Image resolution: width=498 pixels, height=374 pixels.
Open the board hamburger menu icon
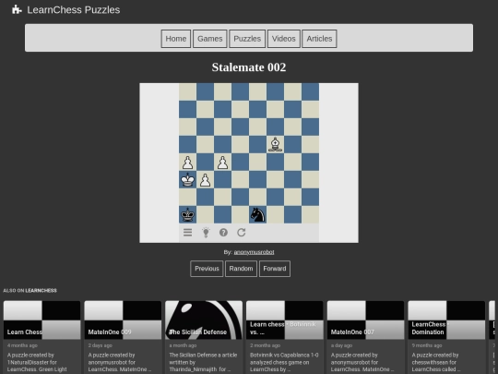[188, 233]
